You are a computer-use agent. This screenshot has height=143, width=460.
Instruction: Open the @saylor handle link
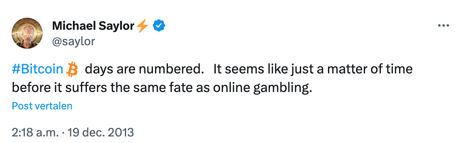point(73,41)
